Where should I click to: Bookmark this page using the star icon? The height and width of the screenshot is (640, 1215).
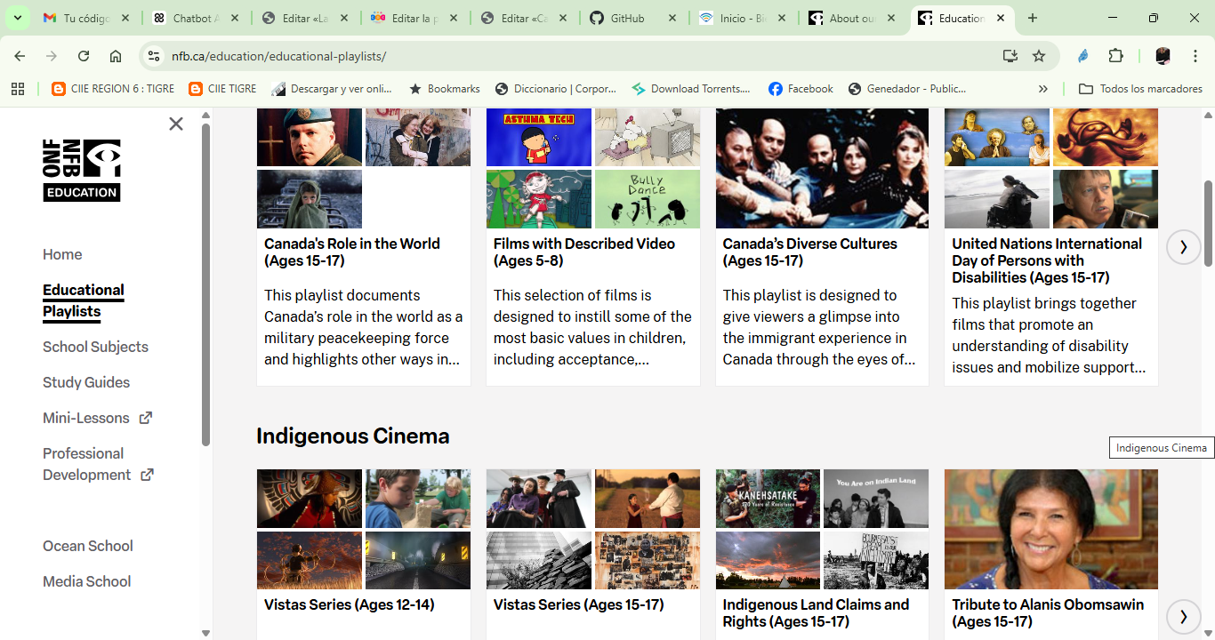1039,55
